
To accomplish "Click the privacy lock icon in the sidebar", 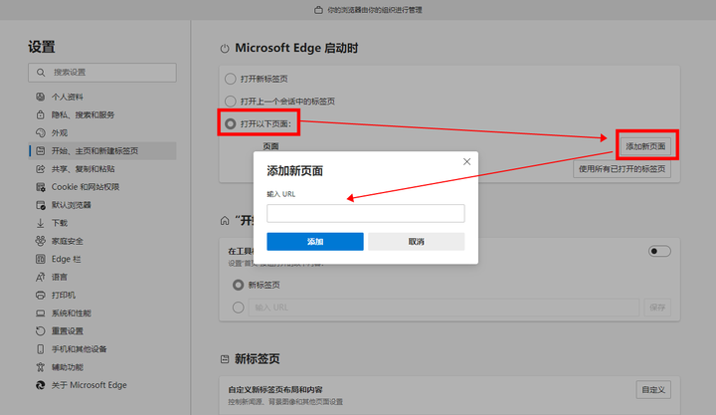I will point(40,114).
